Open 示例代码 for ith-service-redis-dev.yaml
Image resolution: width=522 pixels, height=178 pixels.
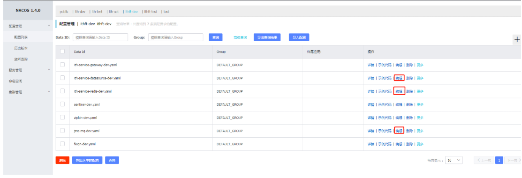click(x=385, y=91)
